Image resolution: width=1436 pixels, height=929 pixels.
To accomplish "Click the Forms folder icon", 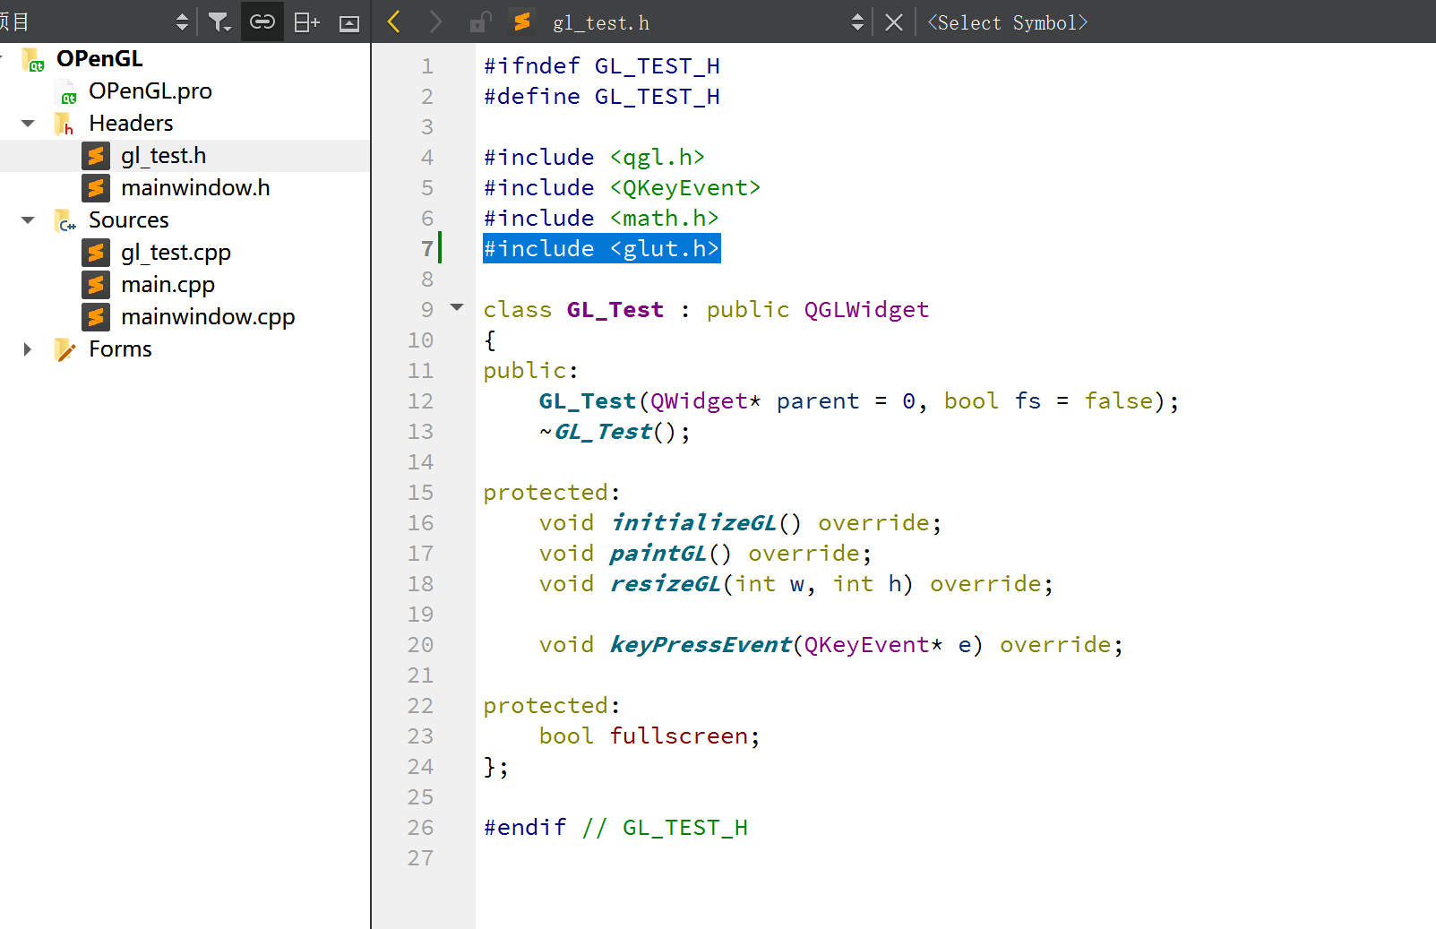I will click(64, 349).
